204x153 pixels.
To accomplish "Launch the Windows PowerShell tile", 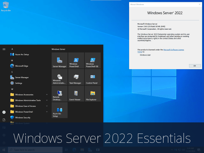I will coord(76,60).
